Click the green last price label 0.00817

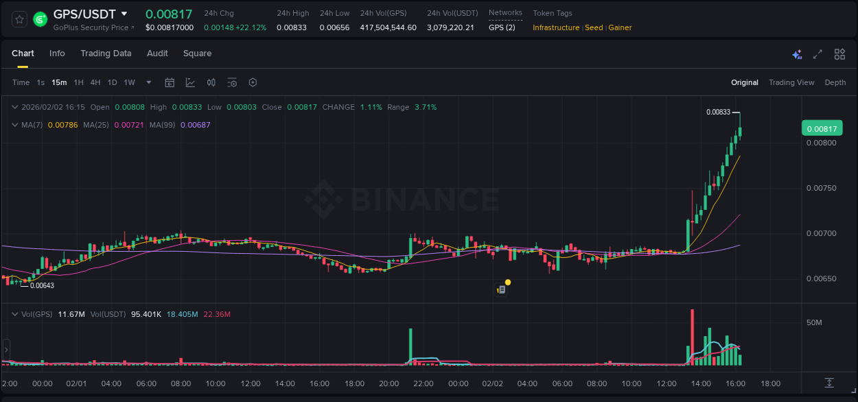tap(821, 128)
